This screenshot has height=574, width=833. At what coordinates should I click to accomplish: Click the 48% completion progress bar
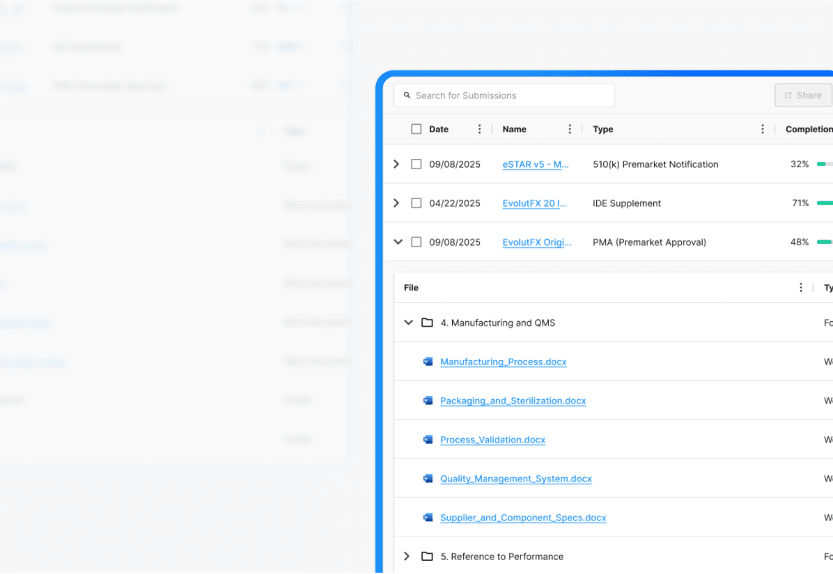(x=825, y=242)
